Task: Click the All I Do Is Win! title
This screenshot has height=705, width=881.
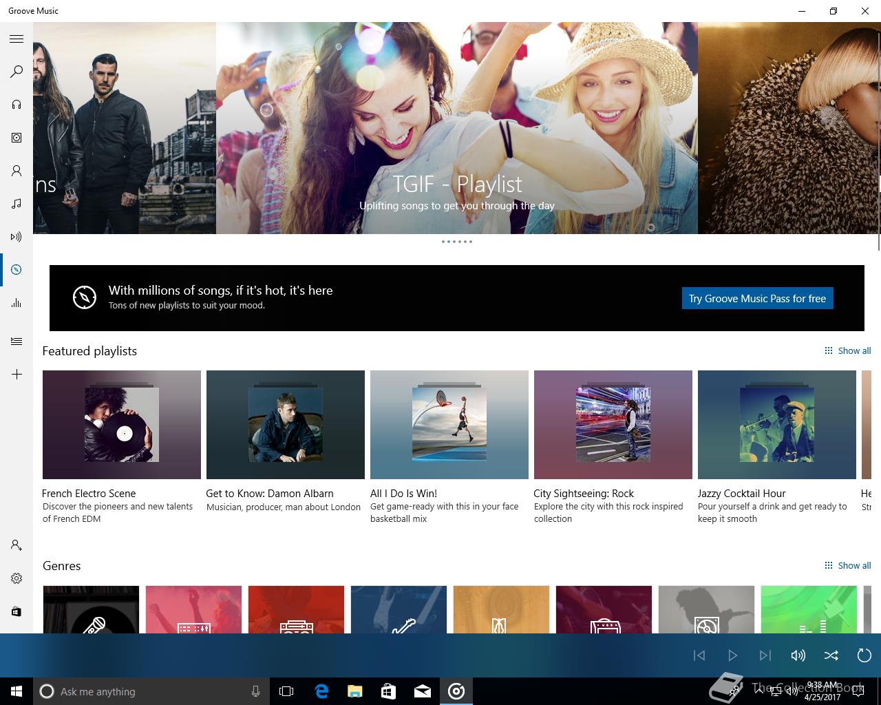Action: point(403,493)
